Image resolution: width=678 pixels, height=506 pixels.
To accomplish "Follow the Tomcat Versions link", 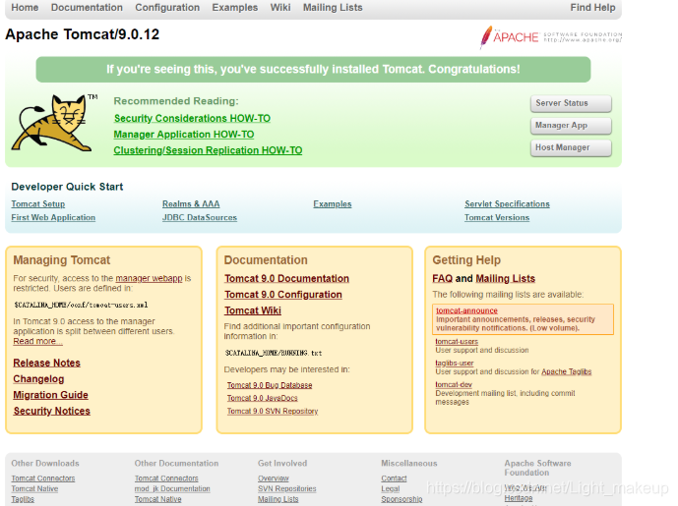I will [x=497, y=217].
